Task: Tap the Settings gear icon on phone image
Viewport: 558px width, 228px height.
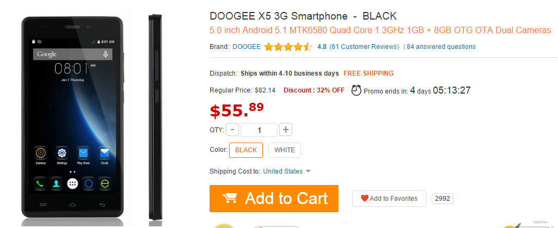Action: pos(62,153)
